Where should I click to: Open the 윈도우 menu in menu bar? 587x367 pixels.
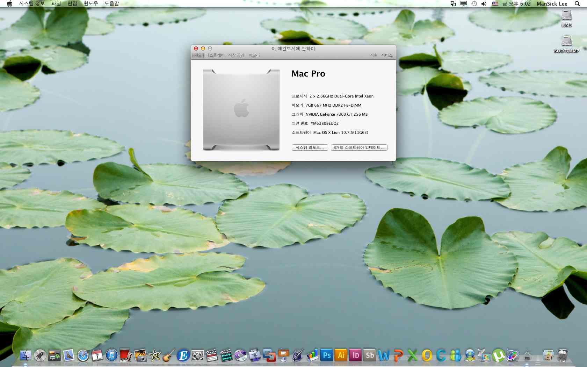tap(91, 3)
